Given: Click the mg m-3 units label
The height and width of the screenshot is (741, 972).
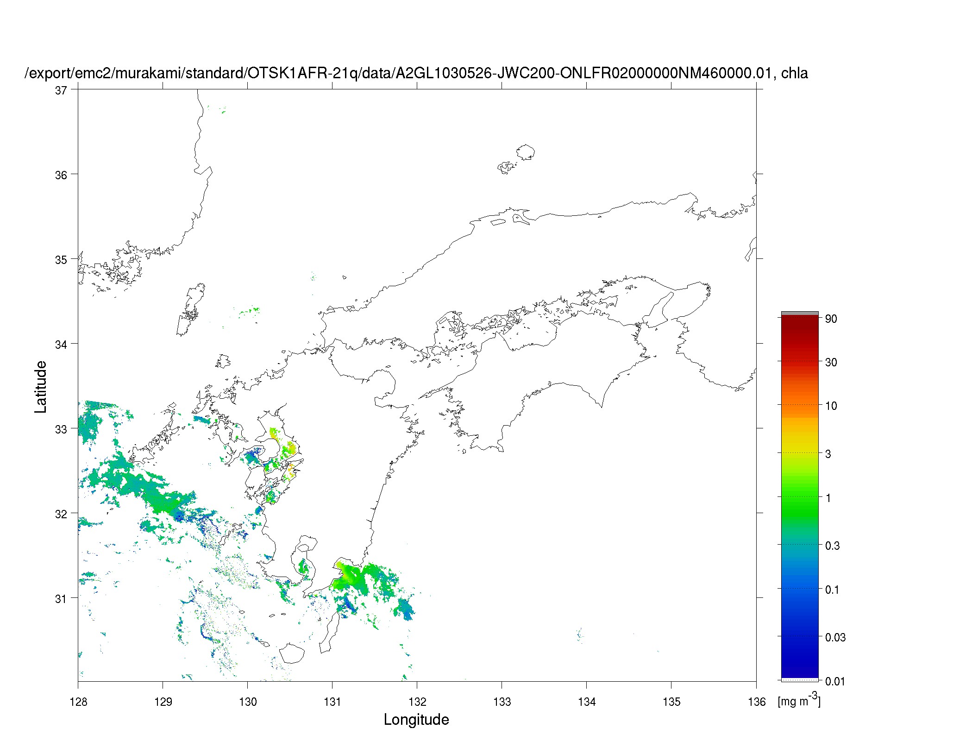Looking at the screenshot, I should tap(799, 699).
